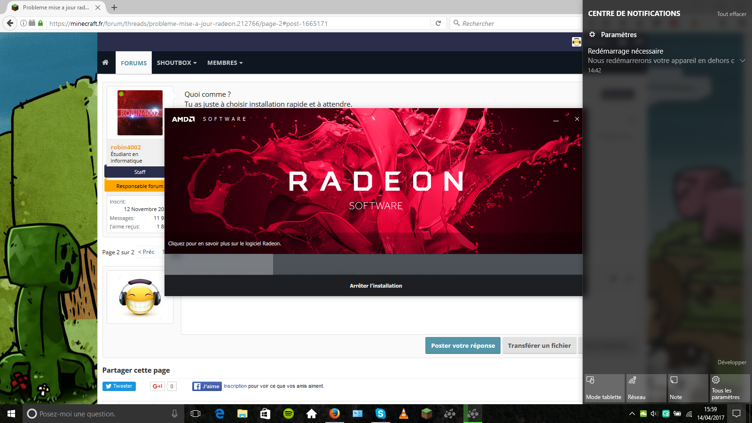This screenshot has width=752, height=423.
Task: Select the FORUMS tab
Action: [134, 63]
